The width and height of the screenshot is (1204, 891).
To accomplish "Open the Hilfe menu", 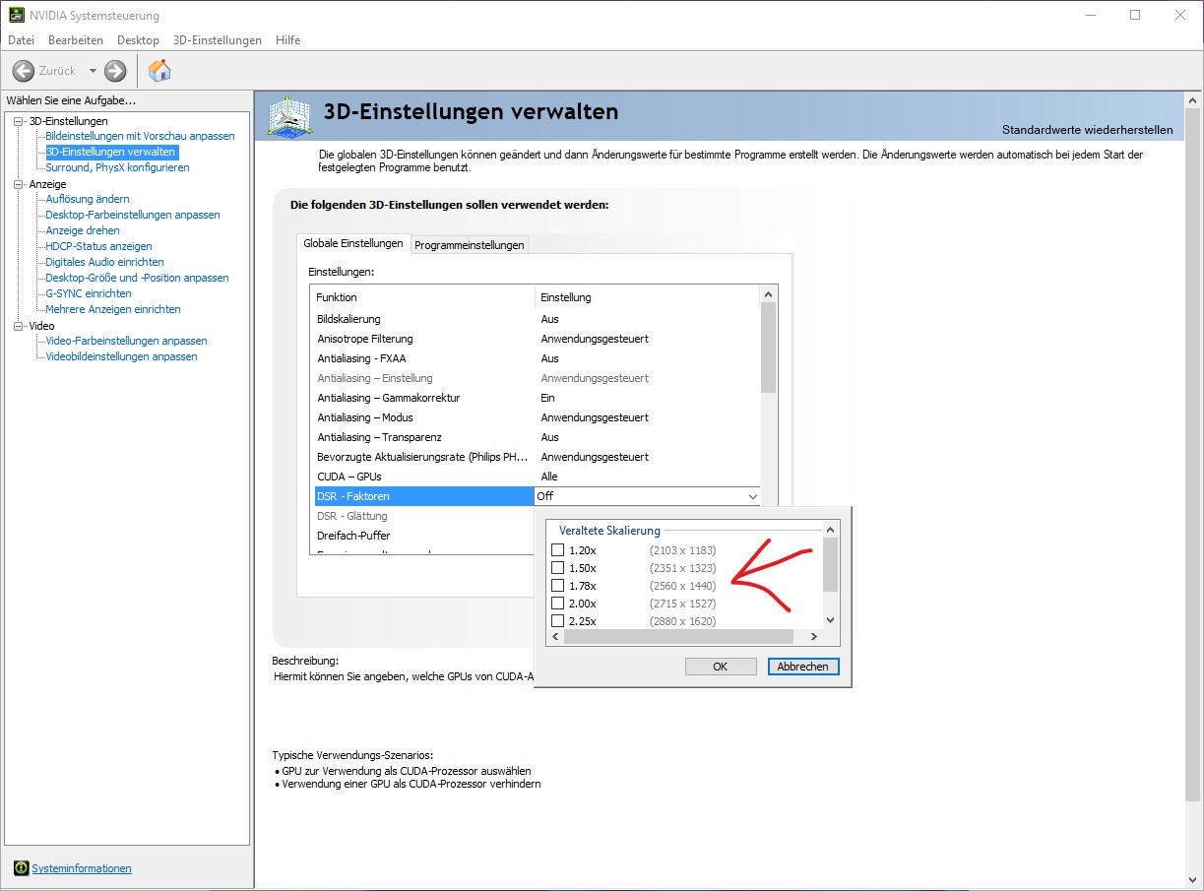I will click(x=288, y=40).
